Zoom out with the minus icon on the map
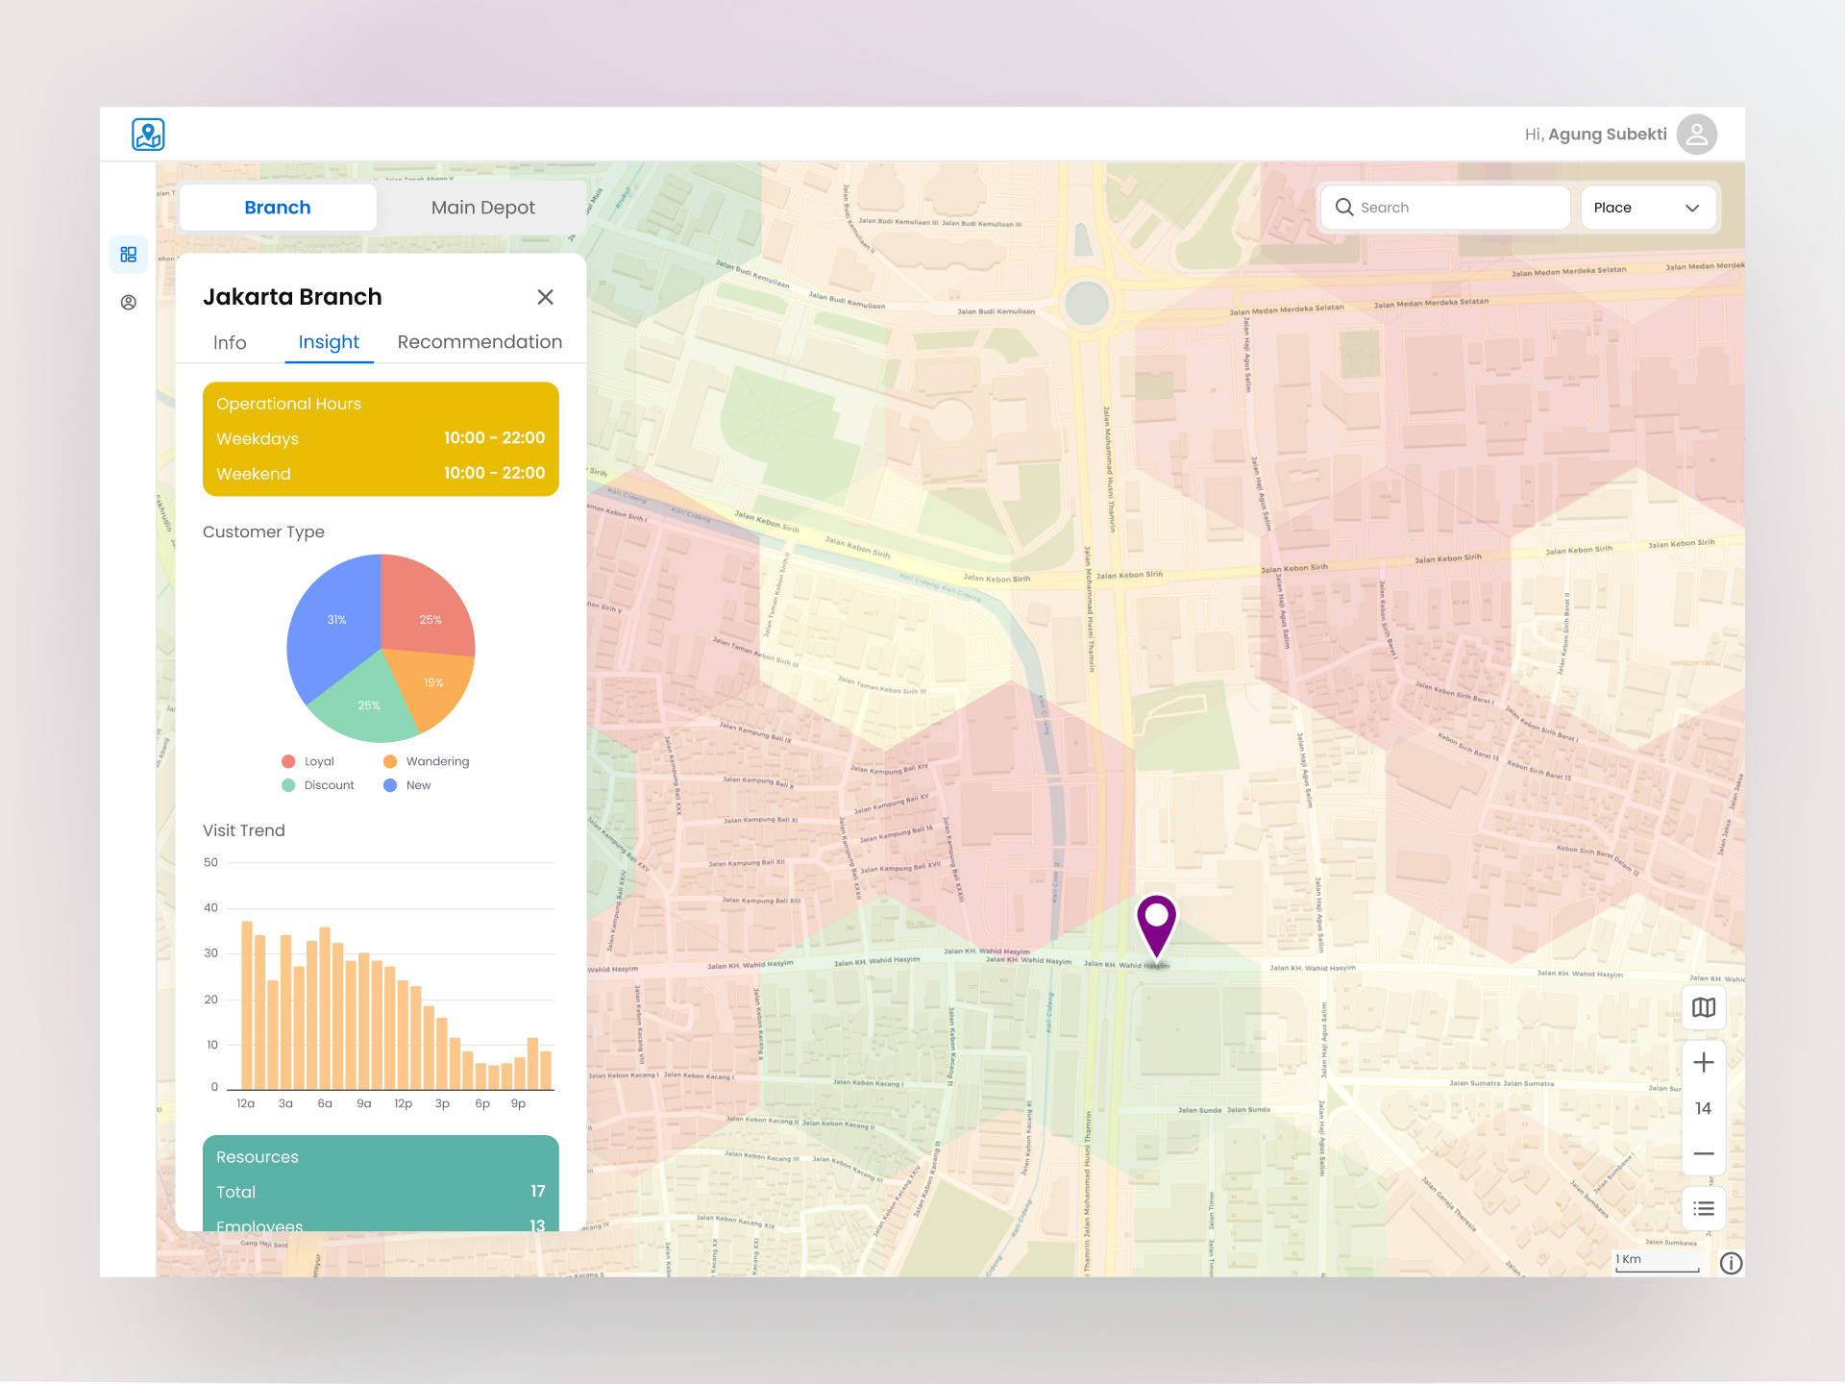This screenshot has height=1384, width=1845. (x=1704, y=1153)
